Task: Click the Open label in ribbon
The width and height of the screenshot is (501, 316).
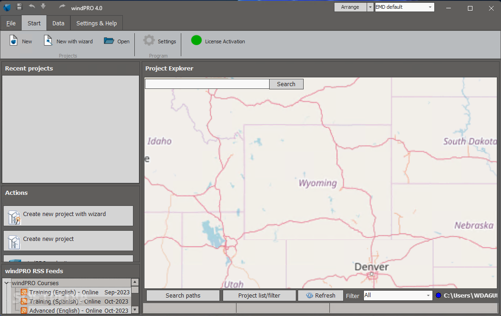Action: pos(123,41)
